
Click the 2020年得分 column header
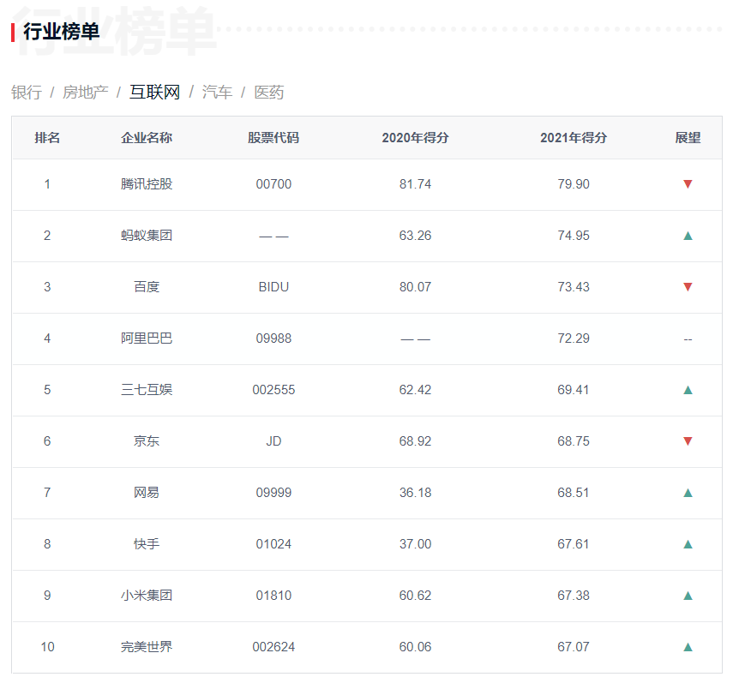415,138
